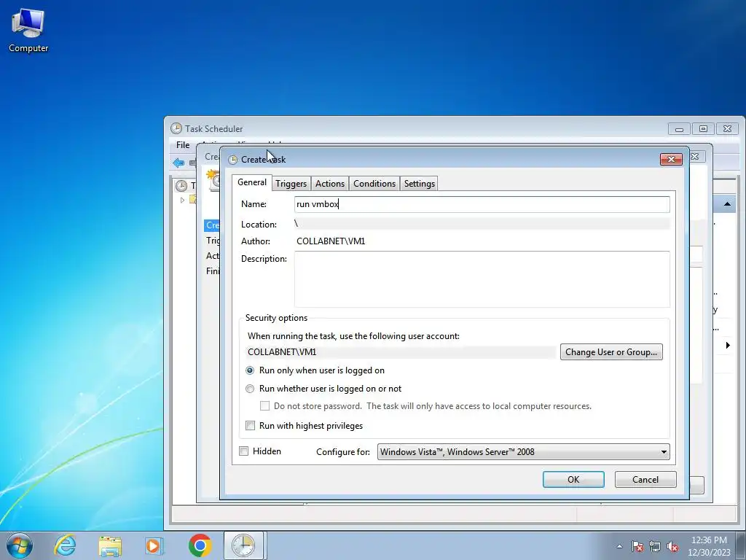The width and height of the screenshot is (746, 560).
Task: Click the muted volume tray icon
Action: (x=672, y=546)
